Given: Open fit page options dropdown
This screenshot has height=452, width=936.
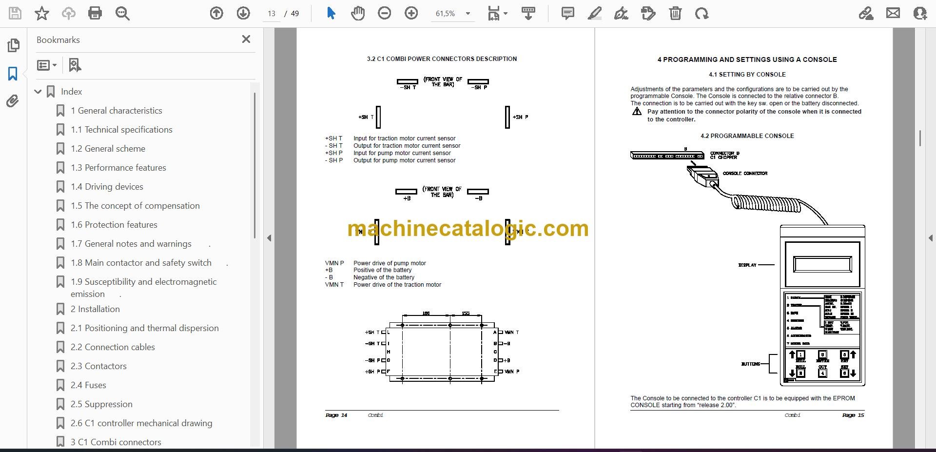Looking at the screenshot, I should [x=498, y=13].
